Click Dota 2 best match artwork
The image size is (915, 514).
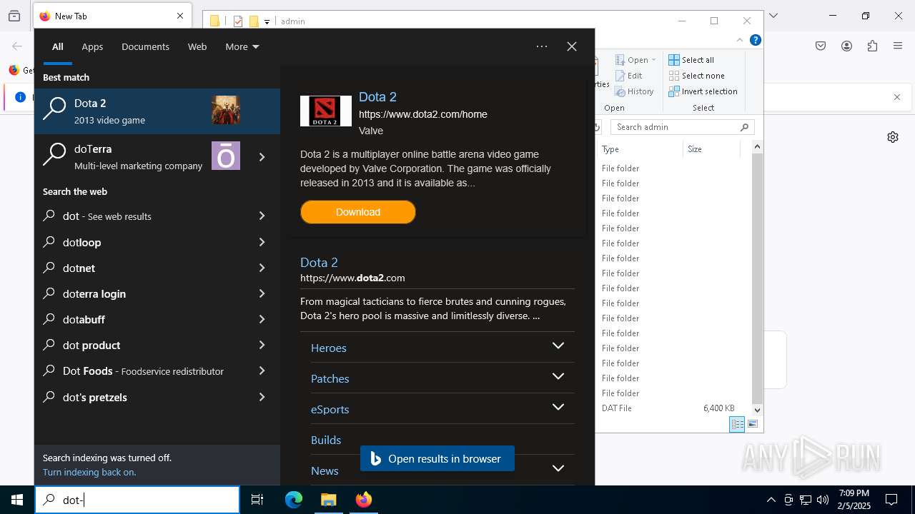pos(226,111)
